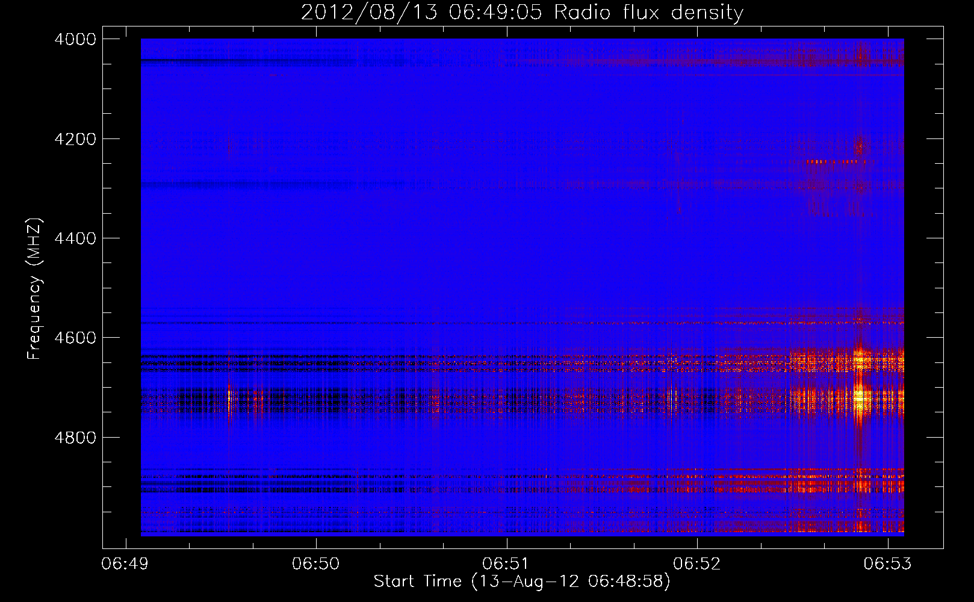Select the 4400 frequency tick label
Screen dimensions: 974x602
(x=75, y=238)
